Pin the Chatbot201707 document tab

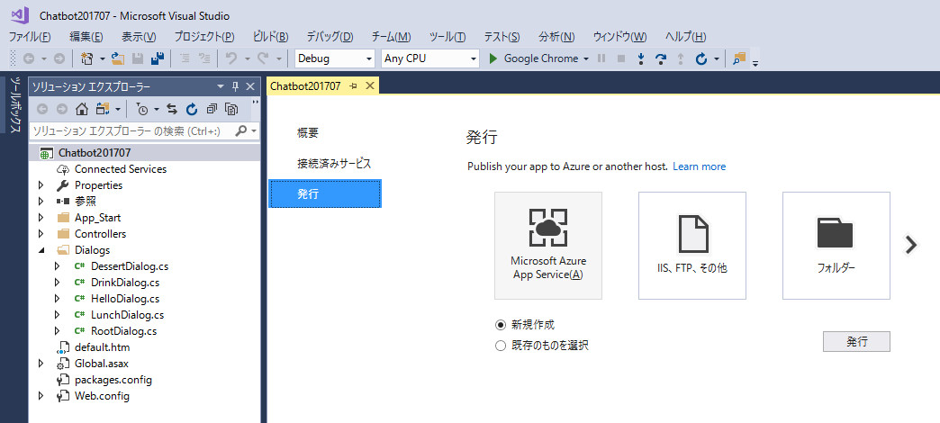(353, 86)
